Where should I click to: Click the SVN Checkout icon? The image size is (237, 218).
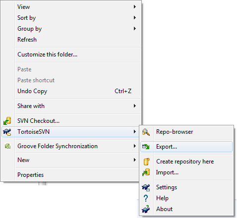click(7, 121)
